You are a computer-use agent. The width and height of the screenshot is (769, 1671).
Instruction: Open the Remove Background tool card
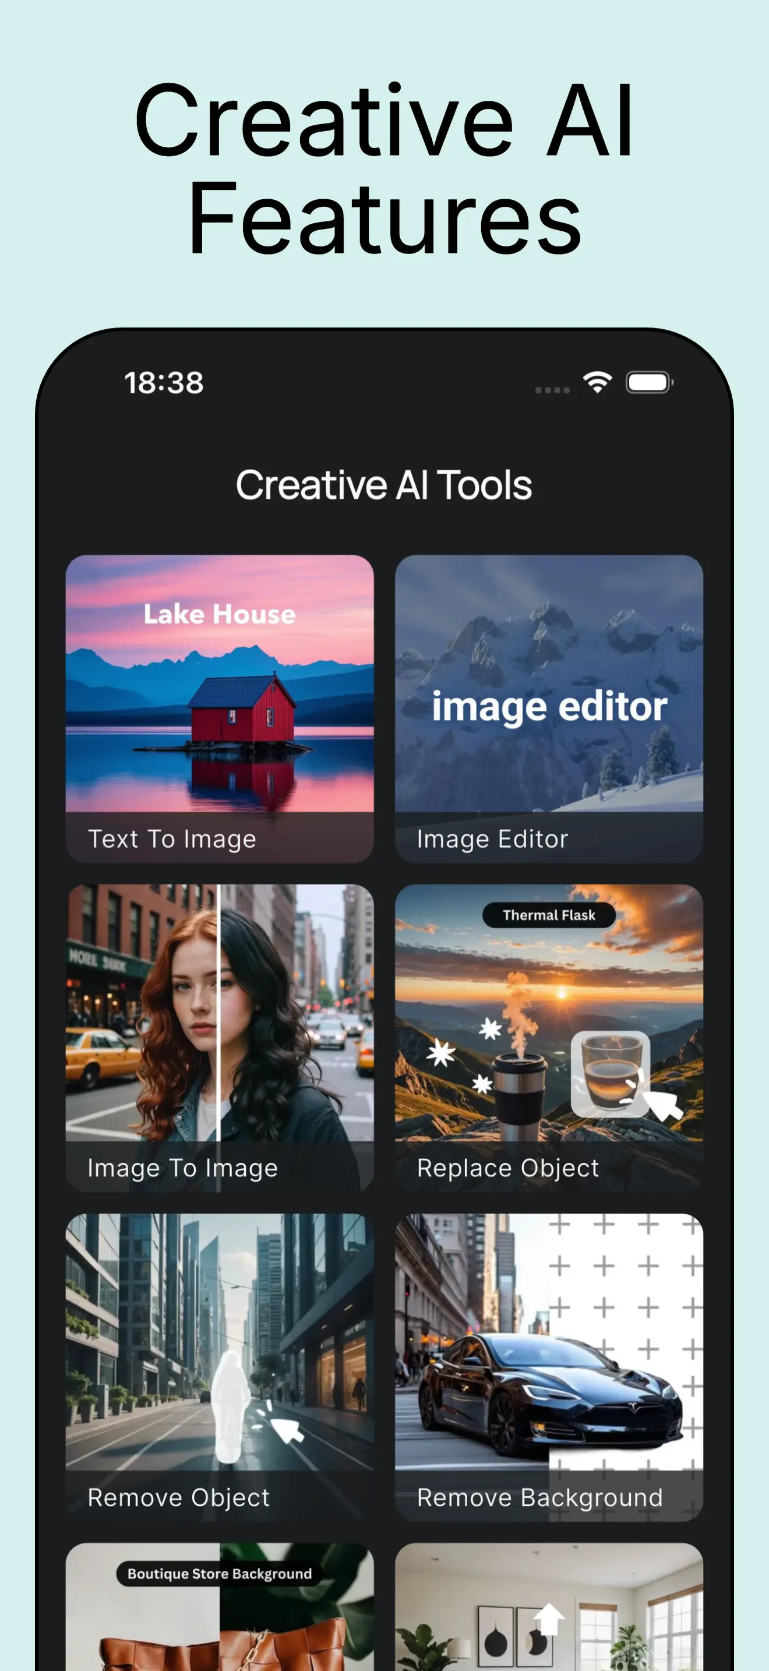click(x=549, y=1367)
